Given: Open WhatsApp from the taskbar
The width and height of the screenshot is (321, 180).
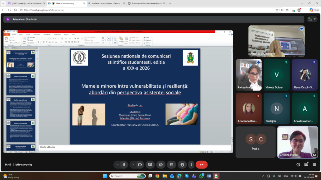Looking at the screenshot, I should [201, 176].
